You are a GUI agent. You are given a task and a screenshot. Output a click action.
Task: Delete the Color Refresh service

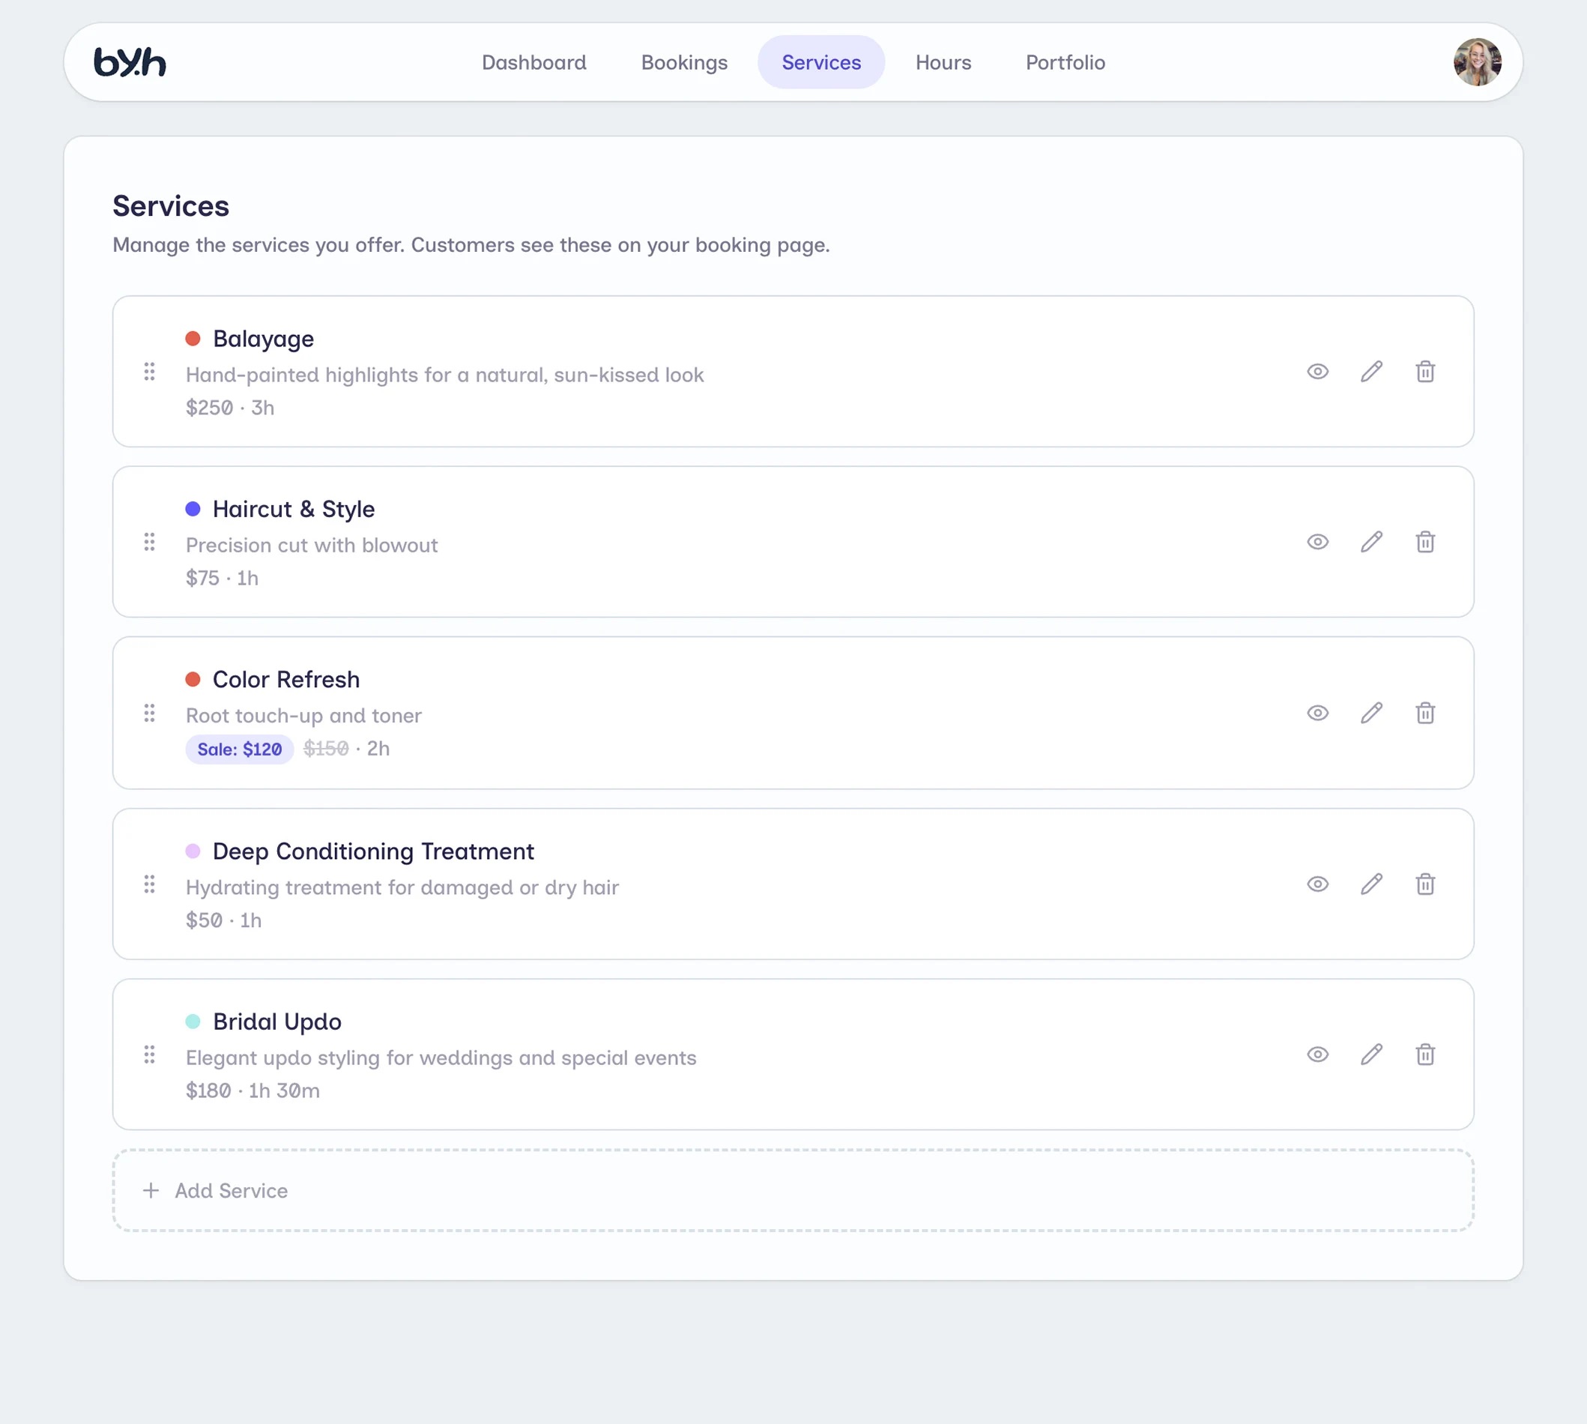[1425, 713]
